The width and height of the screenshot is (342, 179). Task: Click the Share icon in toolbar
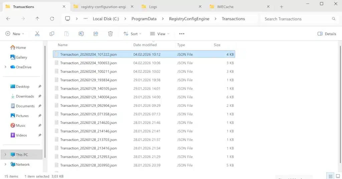(x=96, y=34)
